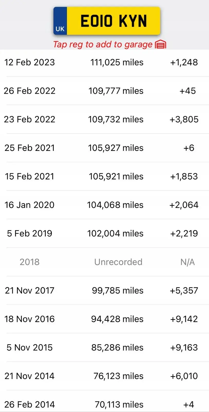Select the 21 Nov 2014 record
Screen dimensions: 209x412
[104, 376]
